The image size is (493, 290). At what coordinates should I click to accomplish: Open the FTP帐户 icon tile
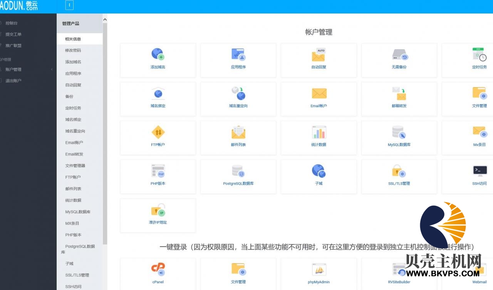click(x=158, y=132)
